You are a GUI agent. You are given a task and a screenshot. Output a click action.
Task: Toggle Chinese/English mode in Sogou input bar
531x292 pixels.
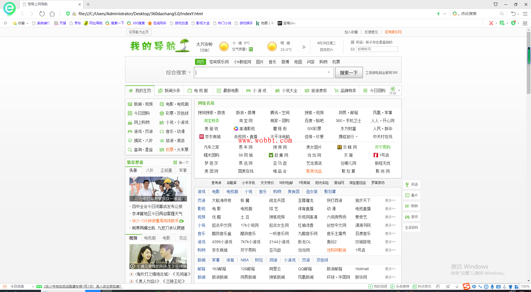(x=474, y=286)
